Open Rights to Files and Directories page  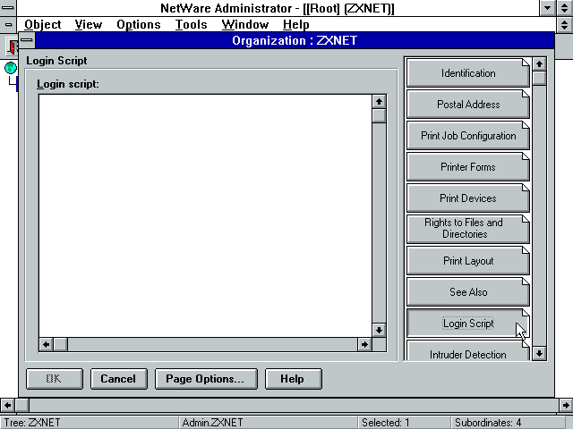[x=467, y=229]
